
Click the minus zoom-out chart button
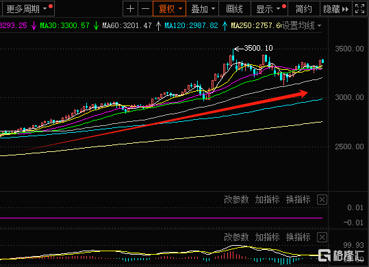(145, 9)
